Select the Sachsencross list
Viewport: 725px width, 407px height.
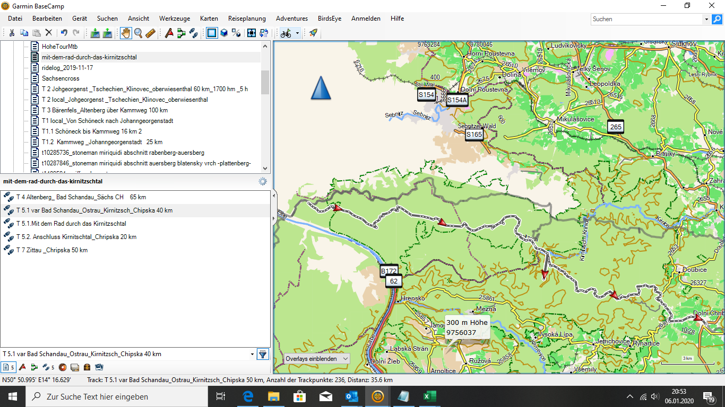[x=61, y=78]
